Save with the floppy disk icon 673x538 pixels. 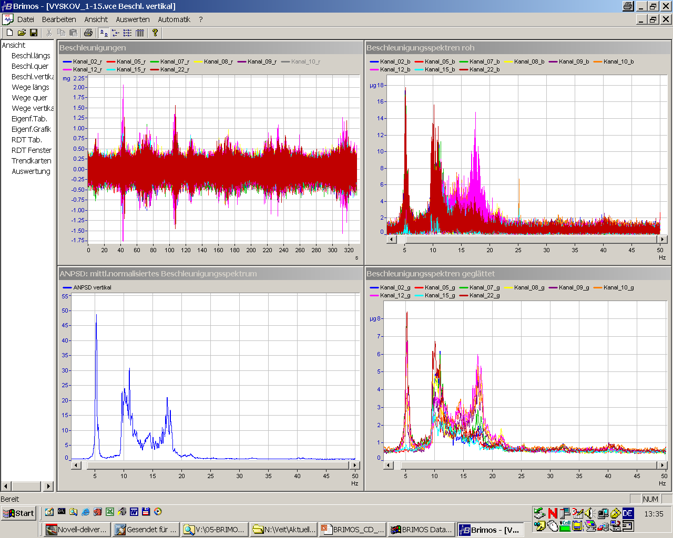34,33
